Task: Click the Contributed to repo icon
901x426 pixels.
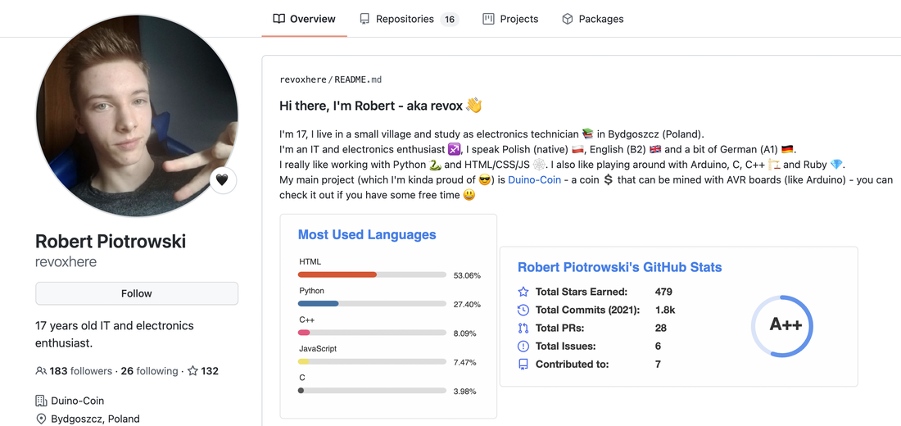Action: [523, 364]
